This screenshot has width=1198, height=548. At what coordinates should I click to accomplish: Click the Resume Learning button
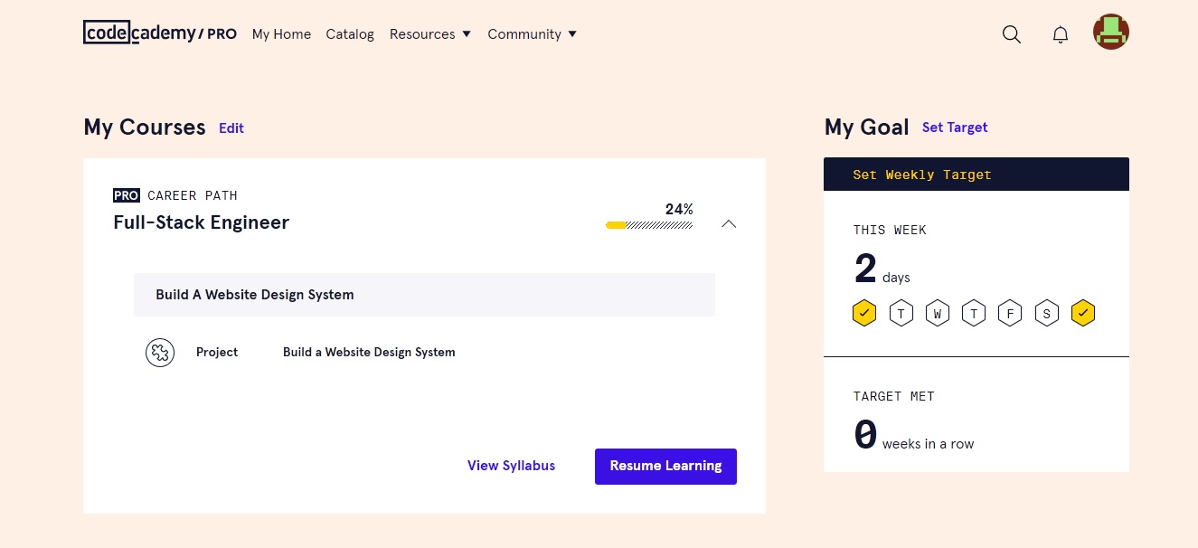click(x=665, y=467)
